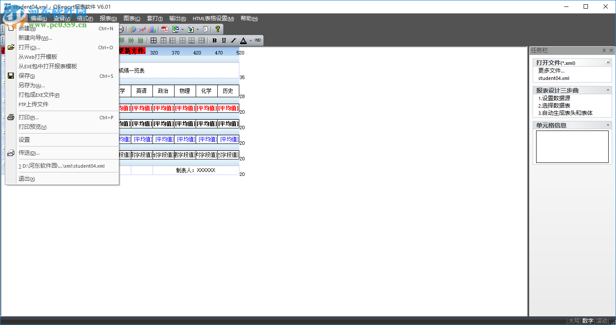Choose 退出(X) to exit the application

(62, 179)
